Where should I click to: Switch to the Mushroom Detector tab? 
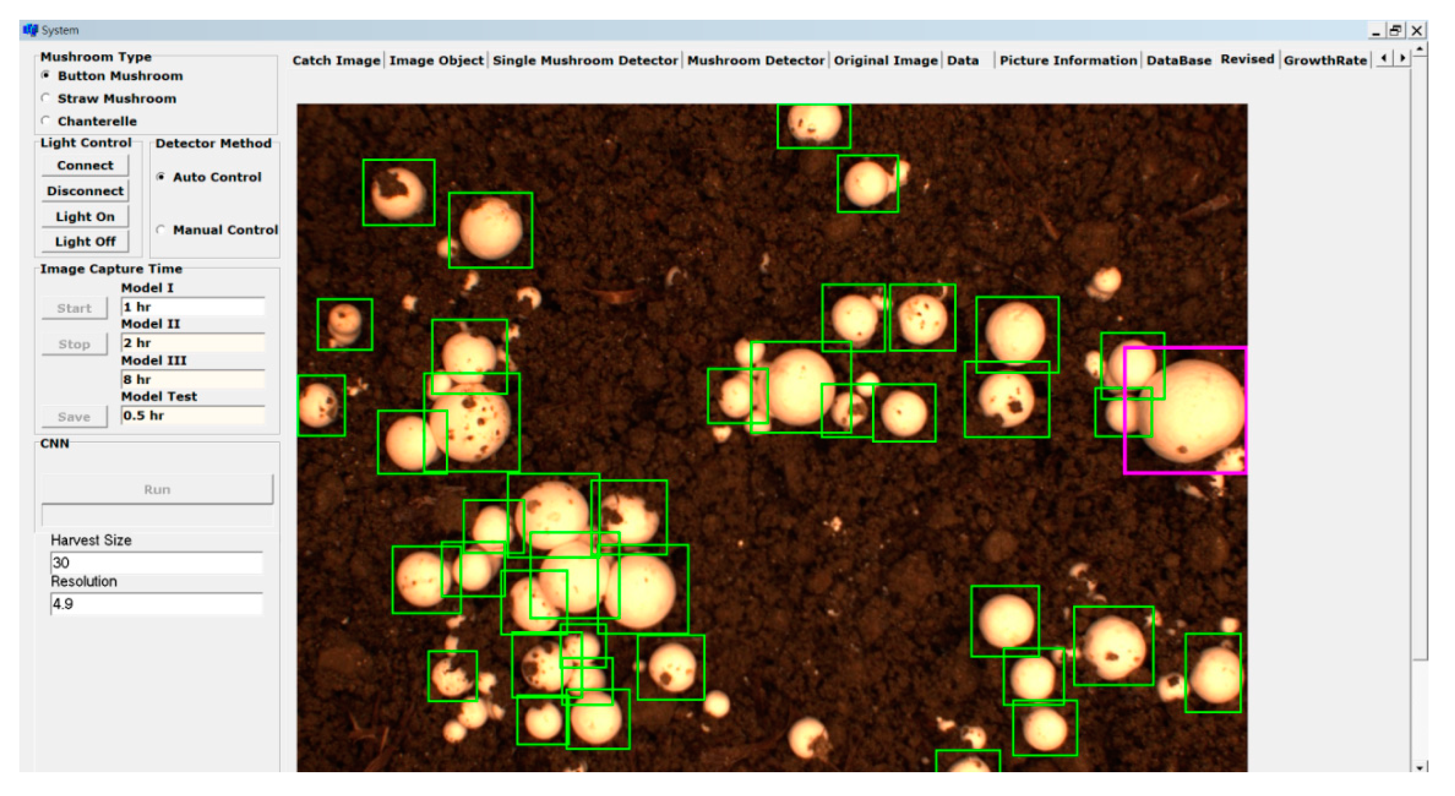tap(756, 60)
